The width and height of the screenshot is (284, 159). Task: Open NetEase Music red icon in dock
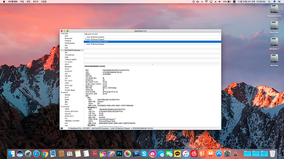[194, 154]
